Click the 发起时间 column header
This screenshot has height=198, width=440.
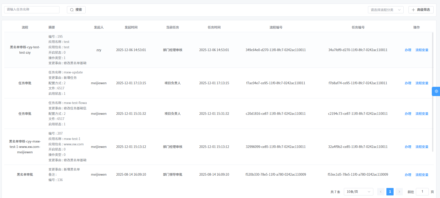coord(131,27)
